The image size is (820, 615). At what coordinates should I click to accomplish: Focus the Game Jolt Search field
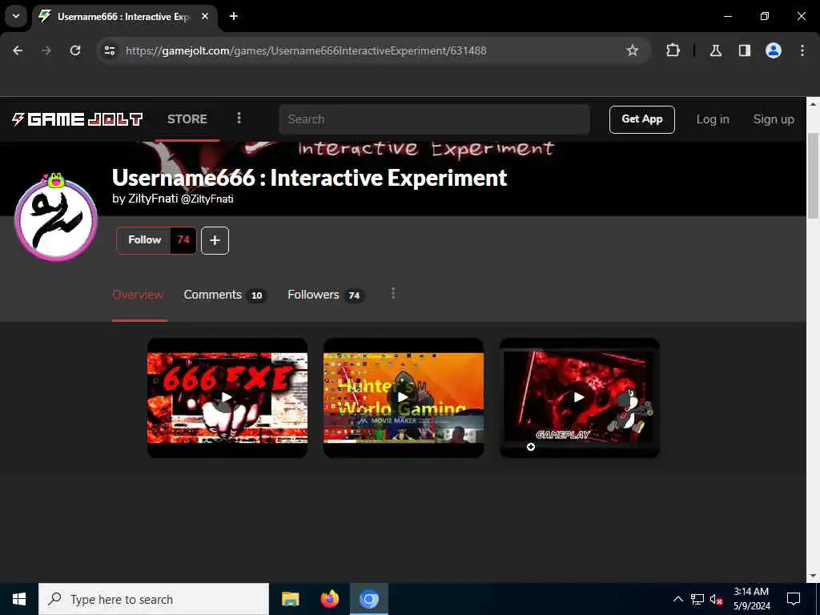pos(434,119)
